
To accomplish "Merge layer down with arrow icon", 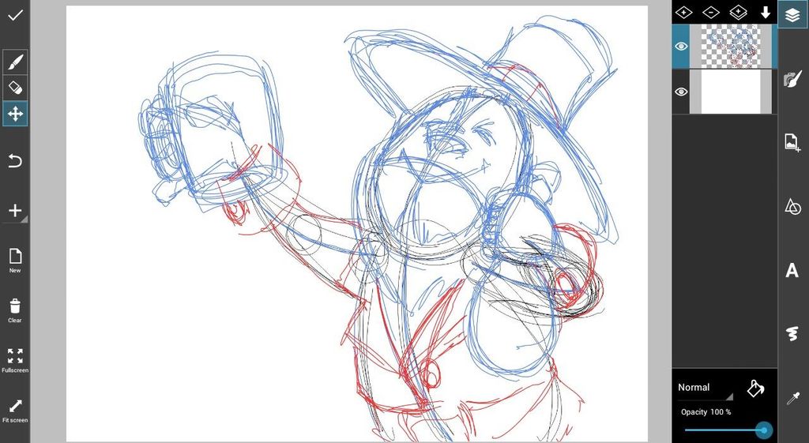I will pos(766,13).
